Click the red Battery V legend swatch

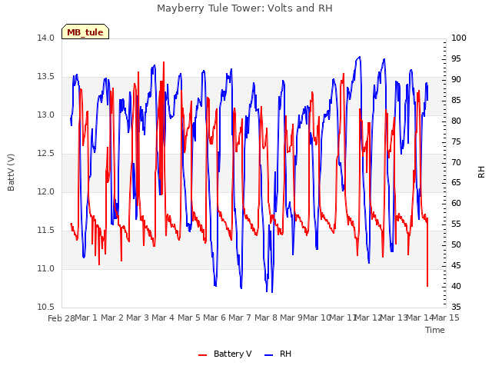point(203,355)
